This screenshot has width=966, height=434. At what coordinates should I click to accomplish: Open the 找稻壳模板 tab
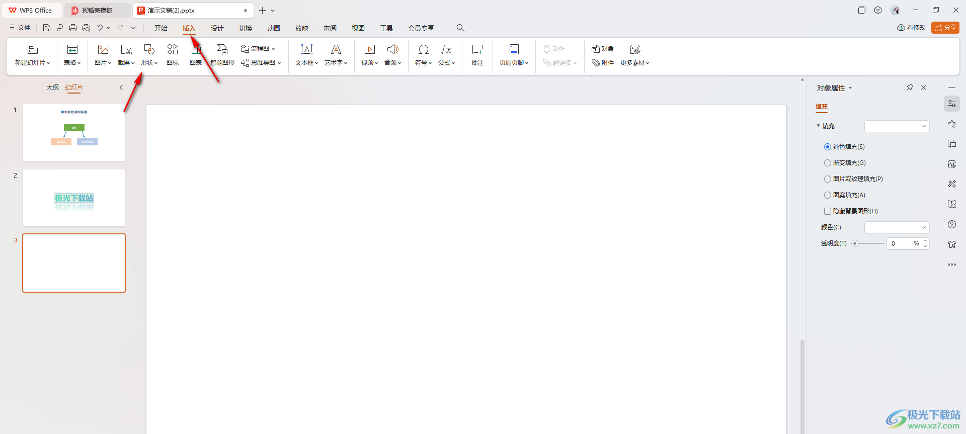(97, 11)
